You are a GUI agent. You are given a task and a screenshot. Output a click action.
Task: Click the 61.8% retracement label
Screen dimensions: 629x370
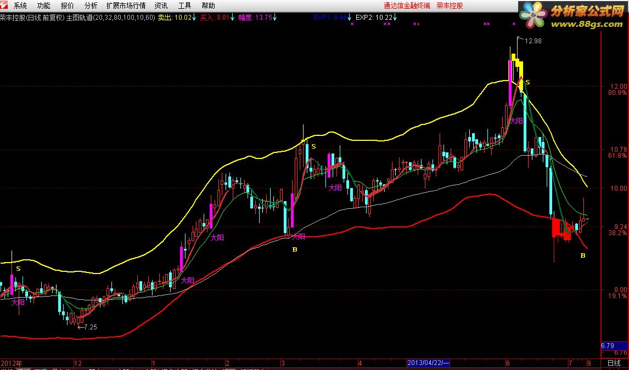[x=618, y=156]
